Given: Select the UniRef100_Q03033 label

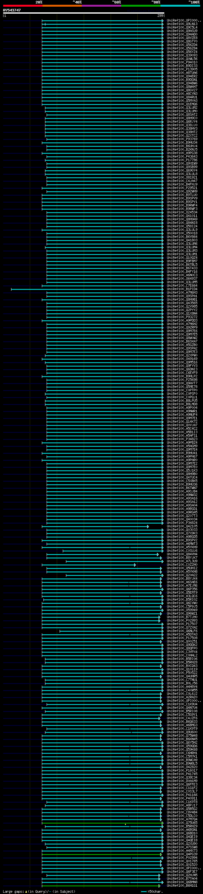Looking at the screenshot, I should pyautogui.click(x=182, y=530).
